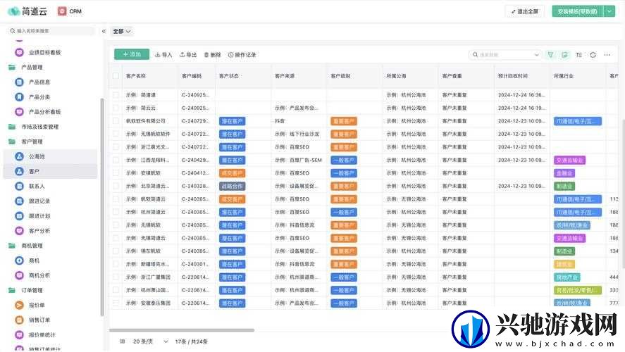The image size is (625, 352).
Task: Click the row sort/height icon in the toolbar
Action: click(x=579, y=54)
